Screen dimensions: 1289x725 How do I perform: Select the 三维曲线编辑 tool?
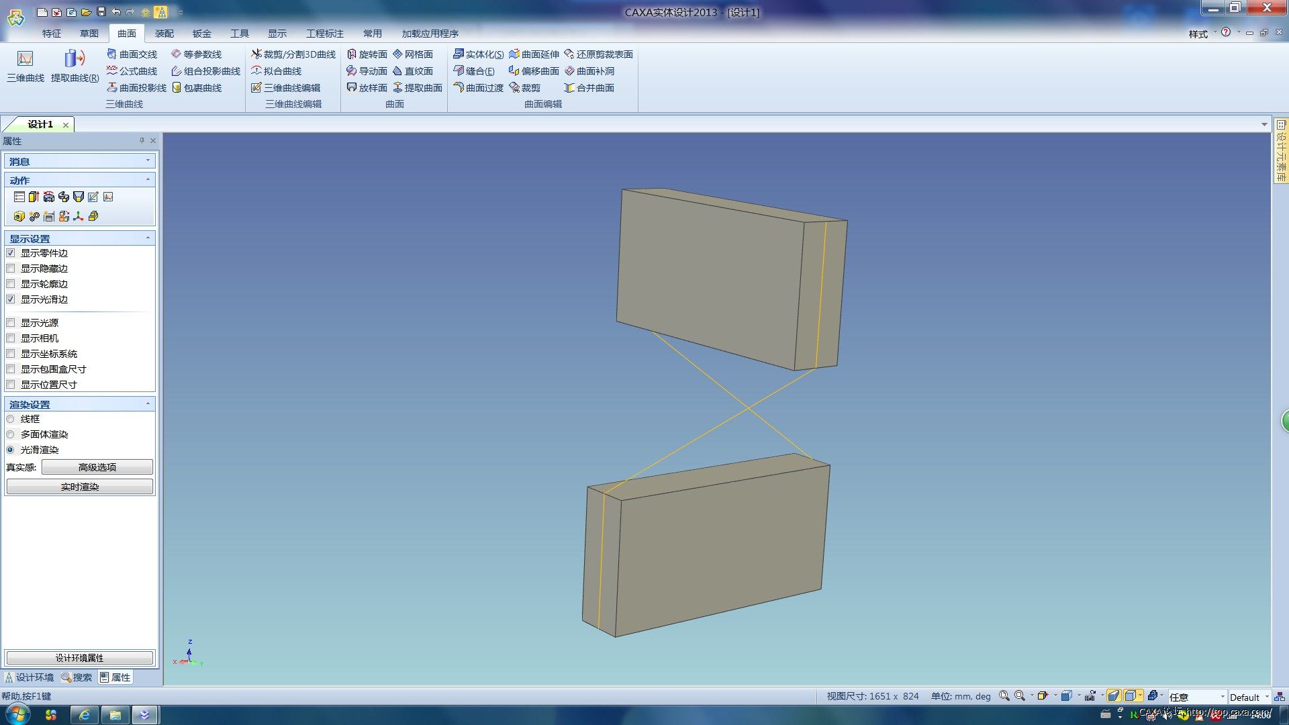tap(285, 88)
